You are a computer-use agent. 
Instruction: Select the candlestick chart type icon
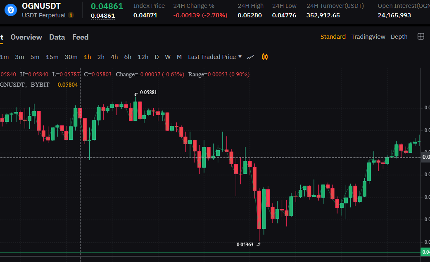coord(265,57)
